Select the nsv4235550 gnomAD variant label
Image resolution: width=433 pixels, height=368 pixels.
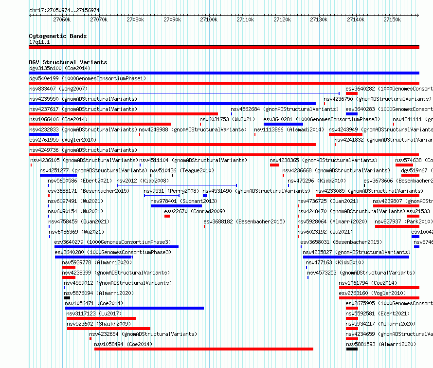point(83,99)
